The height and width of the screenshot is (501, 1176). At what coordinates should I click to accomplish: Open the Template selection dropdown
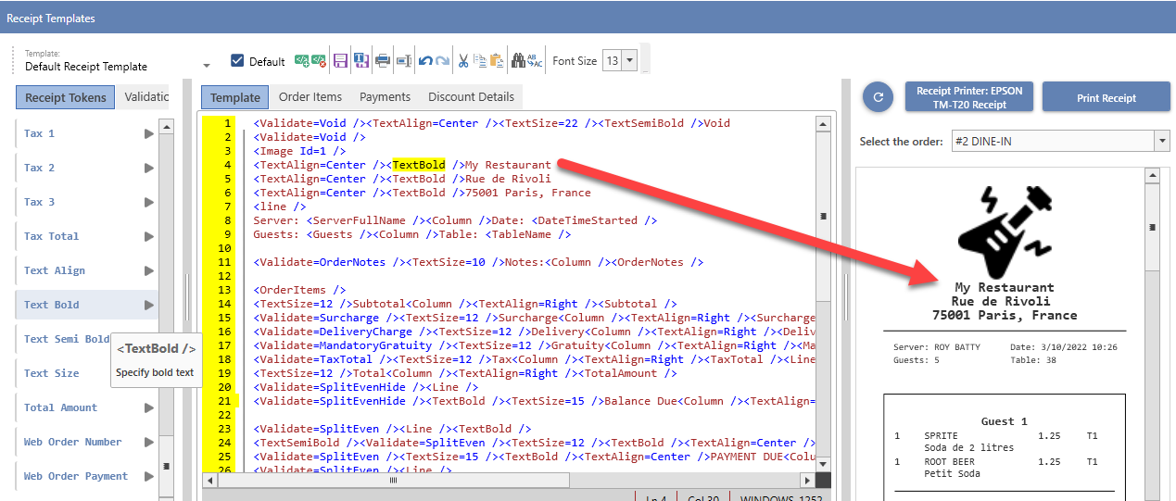click(x=207, y=66)
